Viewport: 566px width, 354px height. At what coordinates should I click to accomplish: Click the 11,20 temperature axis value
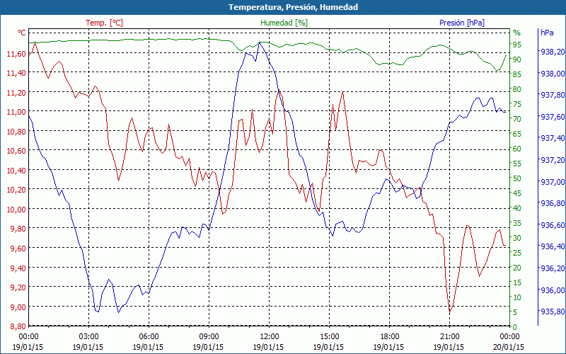point(16,93)
